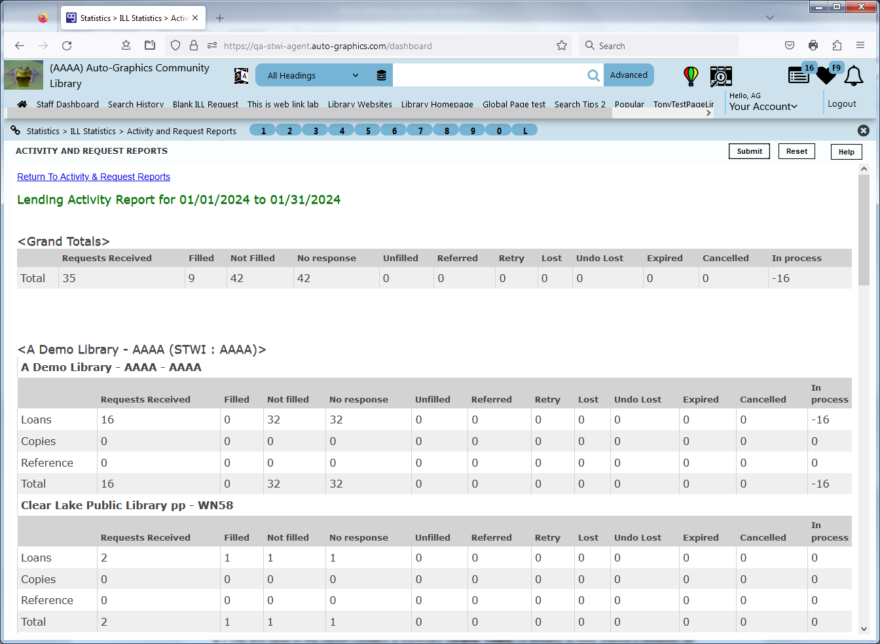Follow Return To Activity & Request Reports link
The width and height of the screenshot is (880, 644).
tap(94, 177)
